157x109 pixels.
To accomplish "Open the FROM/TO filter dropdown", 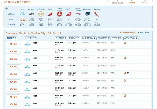I will (x=104, y=38).
